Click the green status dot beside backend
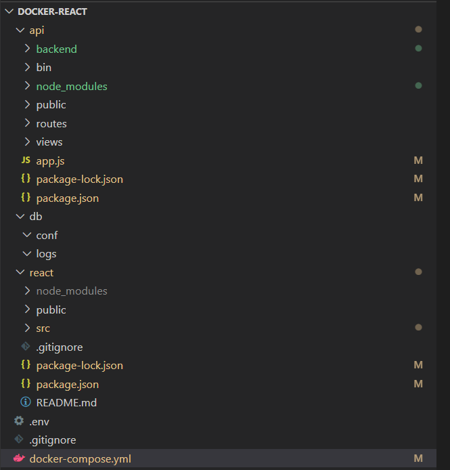The image size is (450, 470). coord(418,49)
